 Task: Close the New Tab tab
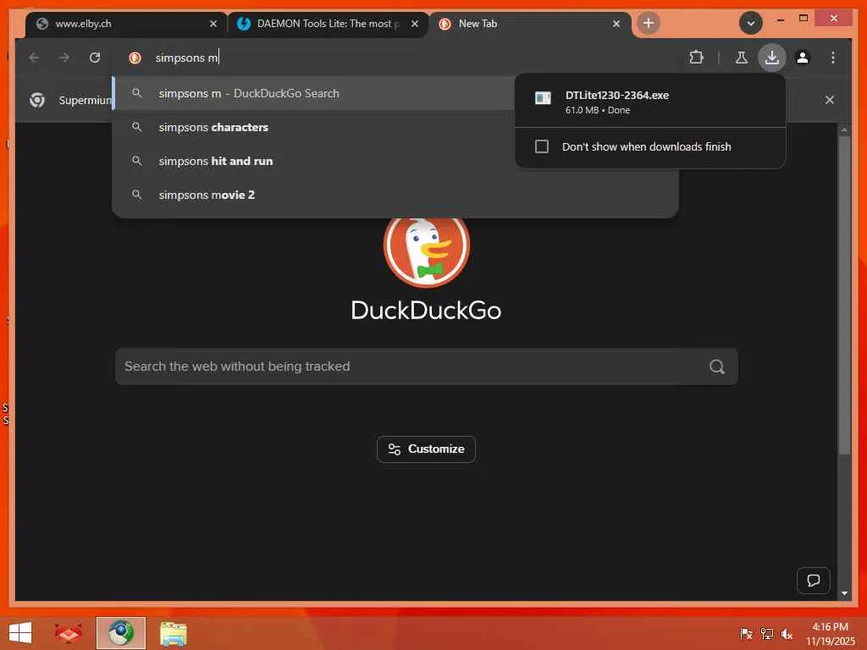click(x=616, y=24)
